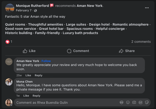Share this recommendation post
The height and width of the screenshot is (109, 156).
click(x=127, y=51)
